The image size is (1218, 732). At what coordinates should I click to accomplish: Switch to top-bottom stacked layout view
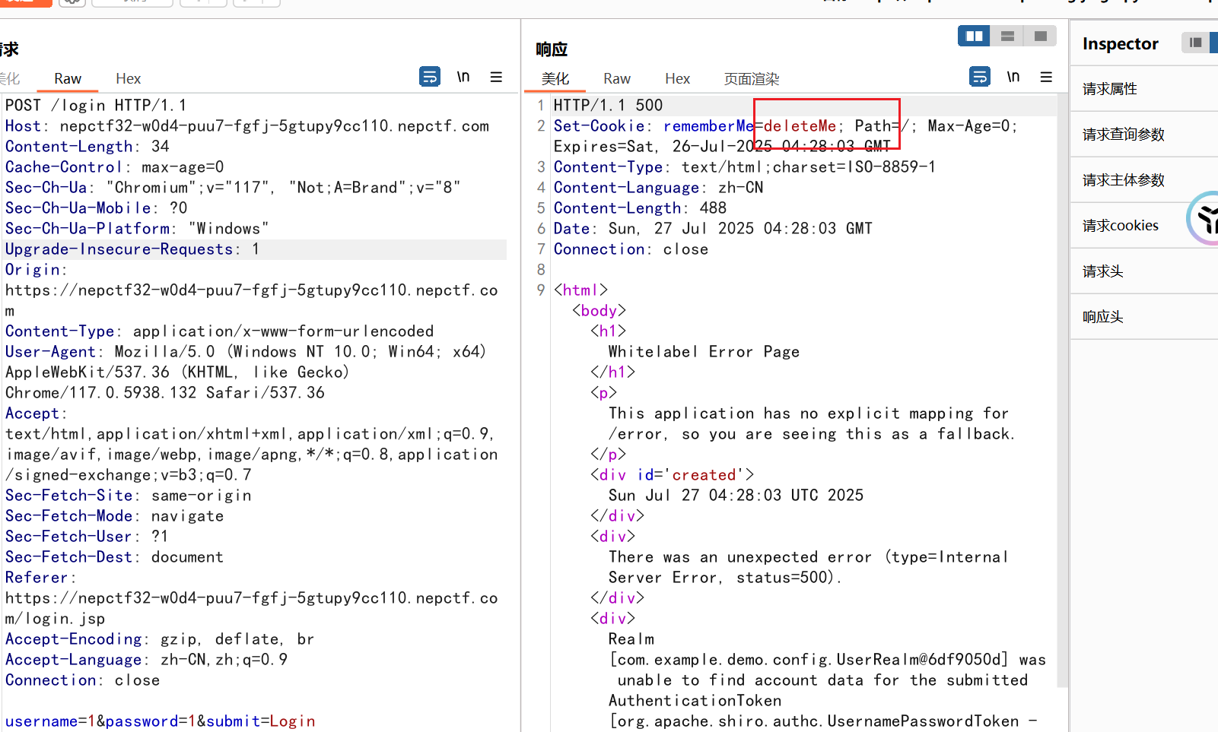click(x=1007, y=36)
